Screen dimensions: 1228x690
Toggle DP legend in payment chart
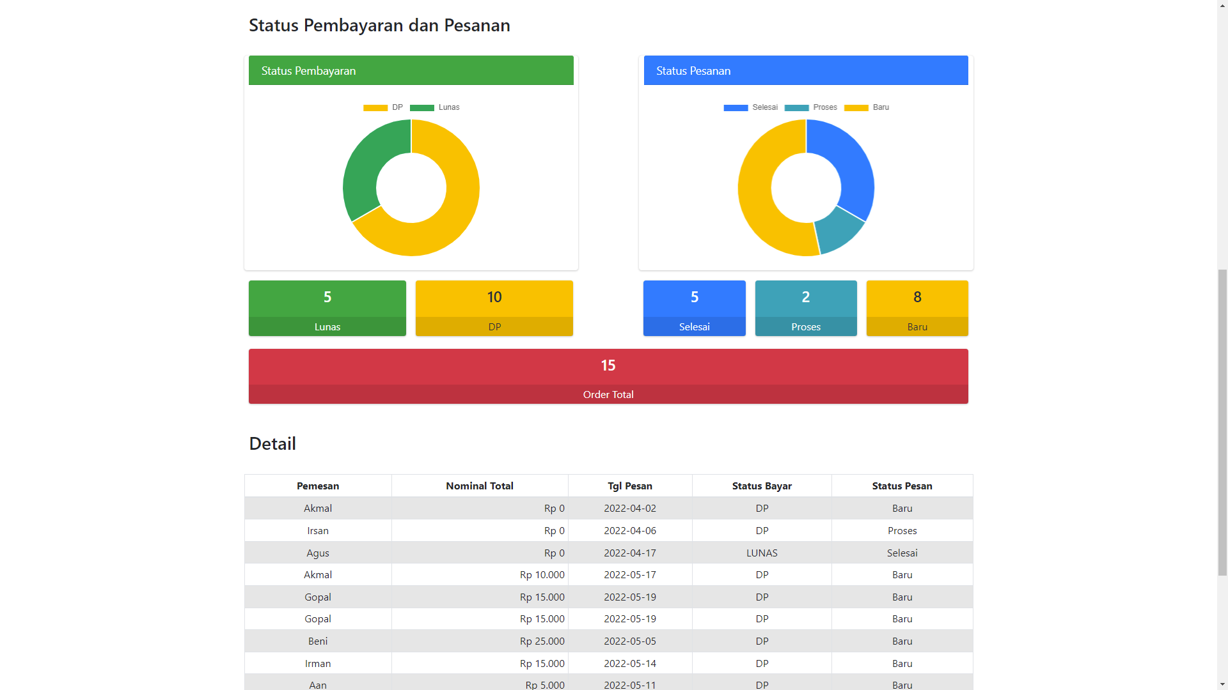[382, 107]
